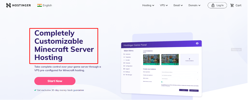
Task: Open File Manager in the Main Menu
Action: click(128, 75)
